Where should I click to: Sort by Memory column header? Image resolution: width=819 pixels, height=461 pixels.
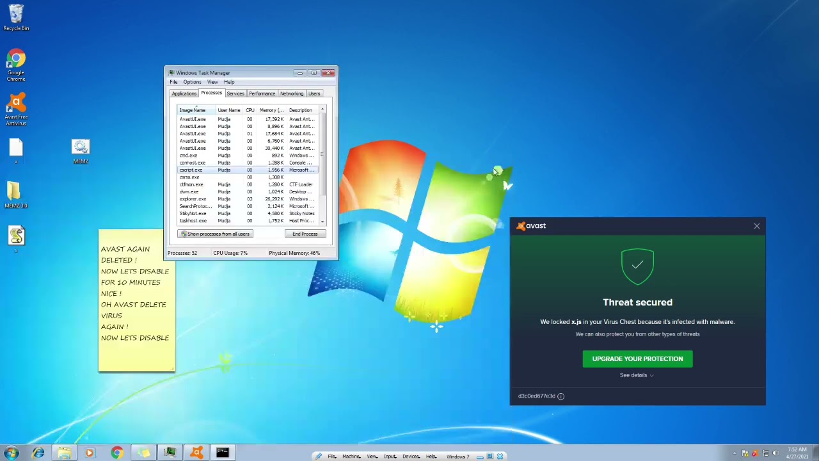pos(271,110)
